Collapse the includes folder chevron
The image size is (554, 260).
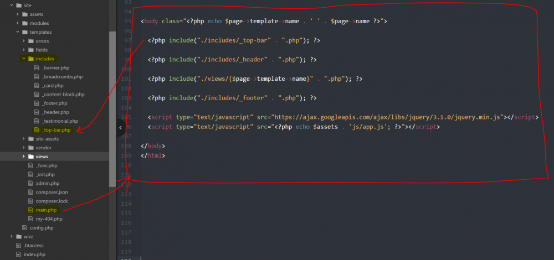coord(23,59)
